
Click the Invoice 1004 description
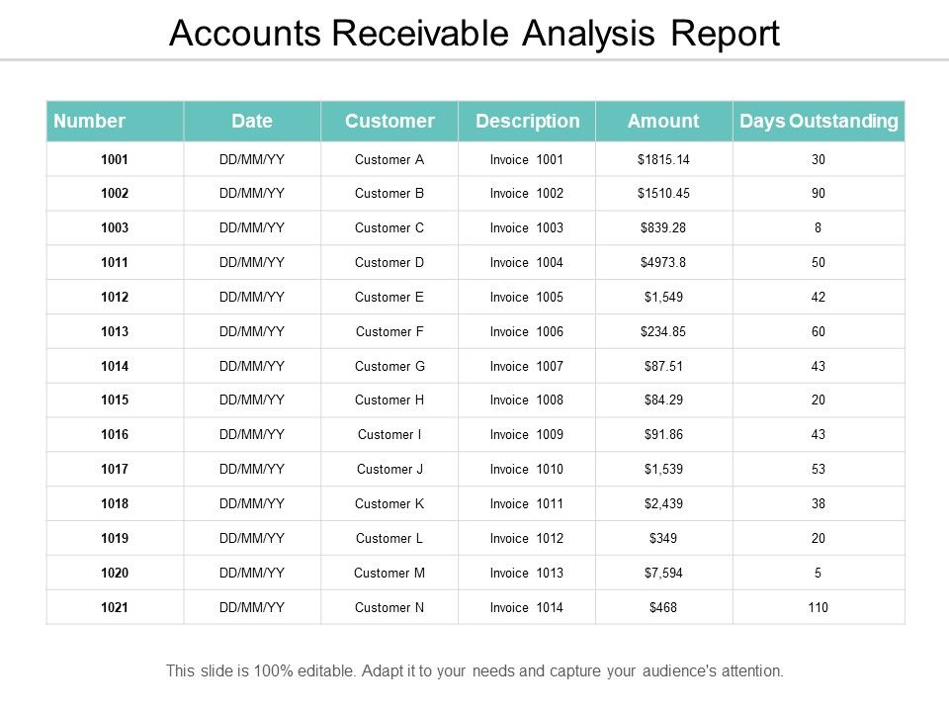[x=527, y=262]
